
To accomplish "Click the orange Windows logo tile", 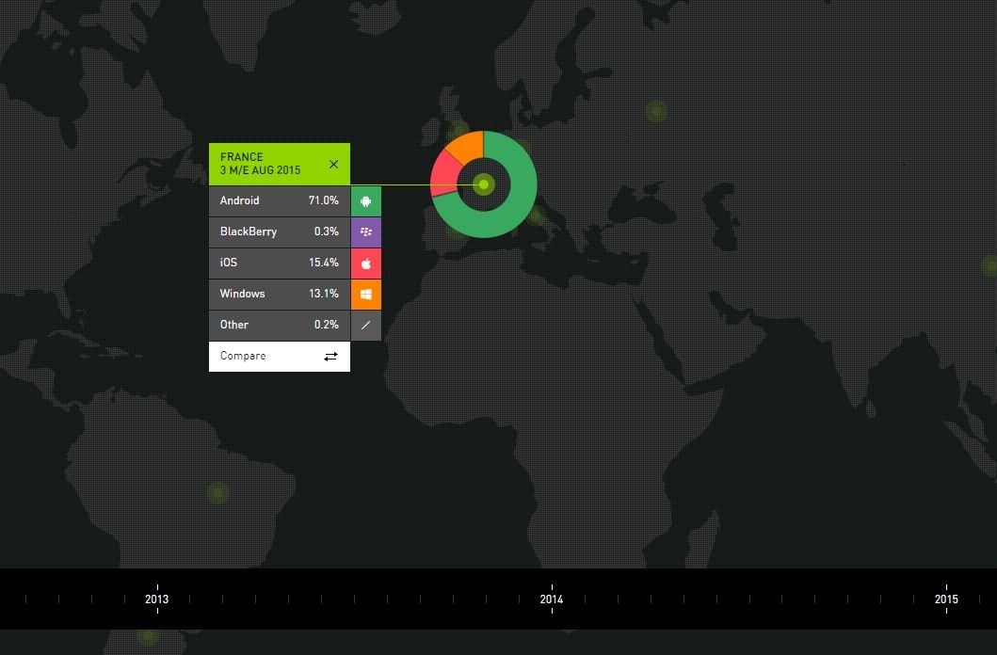I will click(x=365, y=295).
